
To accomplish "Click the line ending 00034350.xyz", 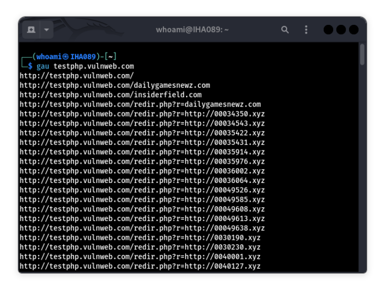I will tap(142, 114).
